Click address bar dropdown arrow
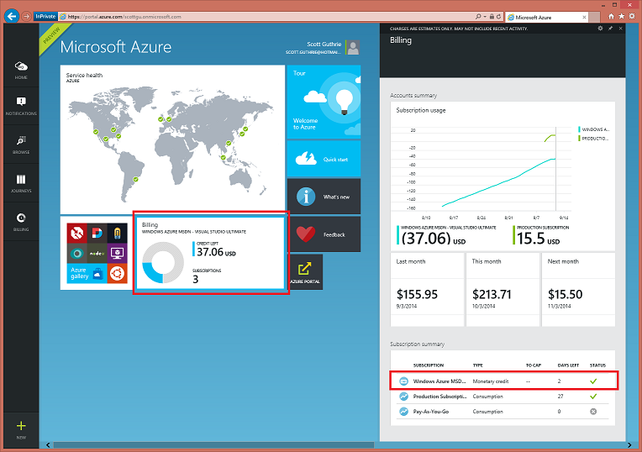The width and height of the screenshot is (642, 452). click(485, 17)
